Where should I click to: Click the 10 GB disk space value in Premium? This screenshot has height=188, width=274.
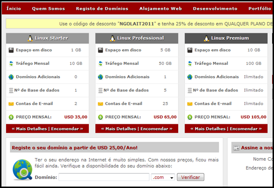254,50
